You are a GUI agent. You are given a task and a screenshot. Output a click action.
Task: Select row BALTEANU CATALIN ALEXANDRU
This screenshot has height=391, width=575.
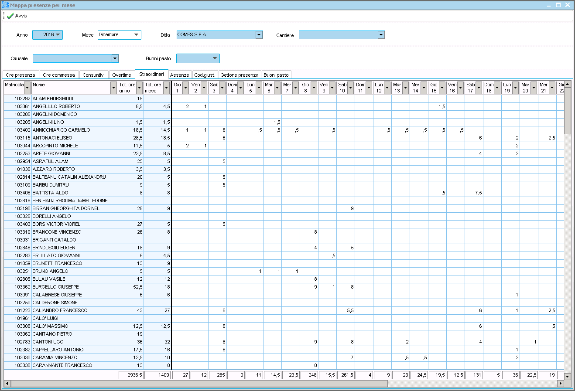pyautogui.click(x=284, y=177)
